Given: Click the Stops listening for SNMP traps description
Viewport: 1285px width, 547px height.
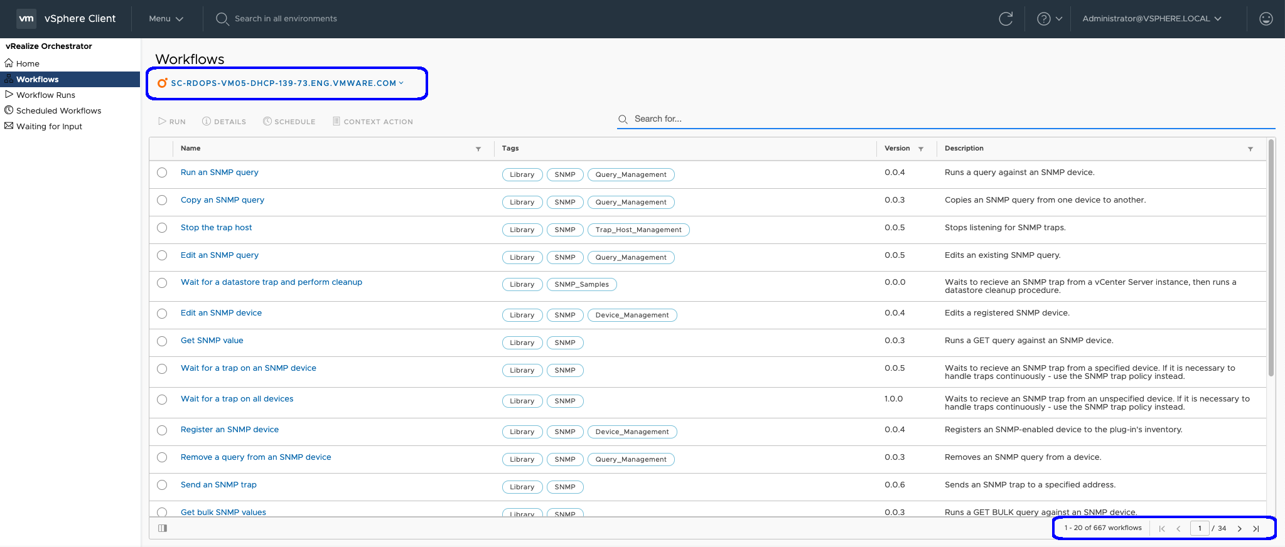Looking at the screenshot, I should tap(1005, 228).
